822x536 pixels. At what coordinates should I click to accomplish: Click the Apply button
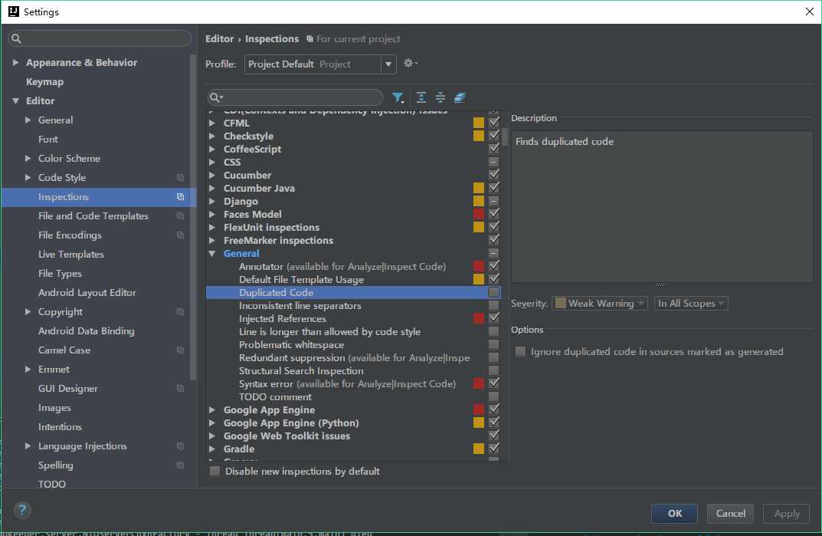coord(786,514)
